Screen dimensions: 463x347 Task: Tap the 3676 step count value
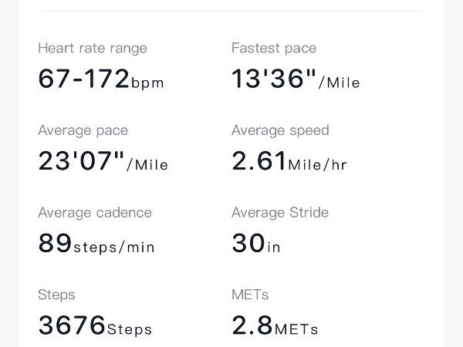click(x=72, y=325)
